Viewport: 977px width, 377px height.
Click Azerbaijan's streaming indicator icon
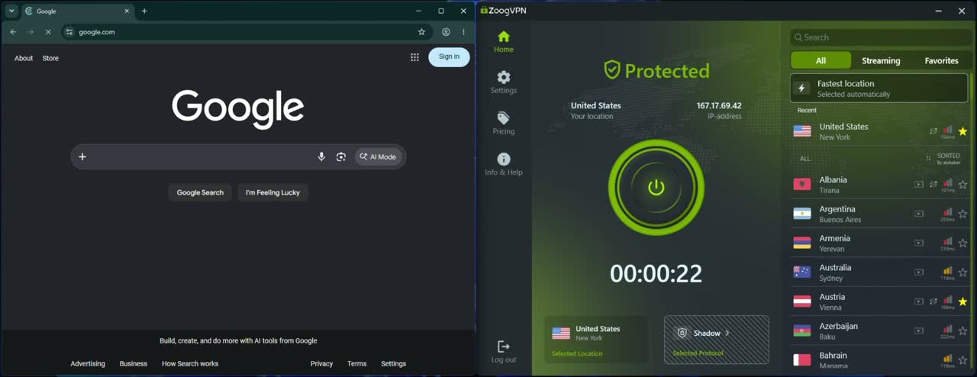(x=919, y=330)
